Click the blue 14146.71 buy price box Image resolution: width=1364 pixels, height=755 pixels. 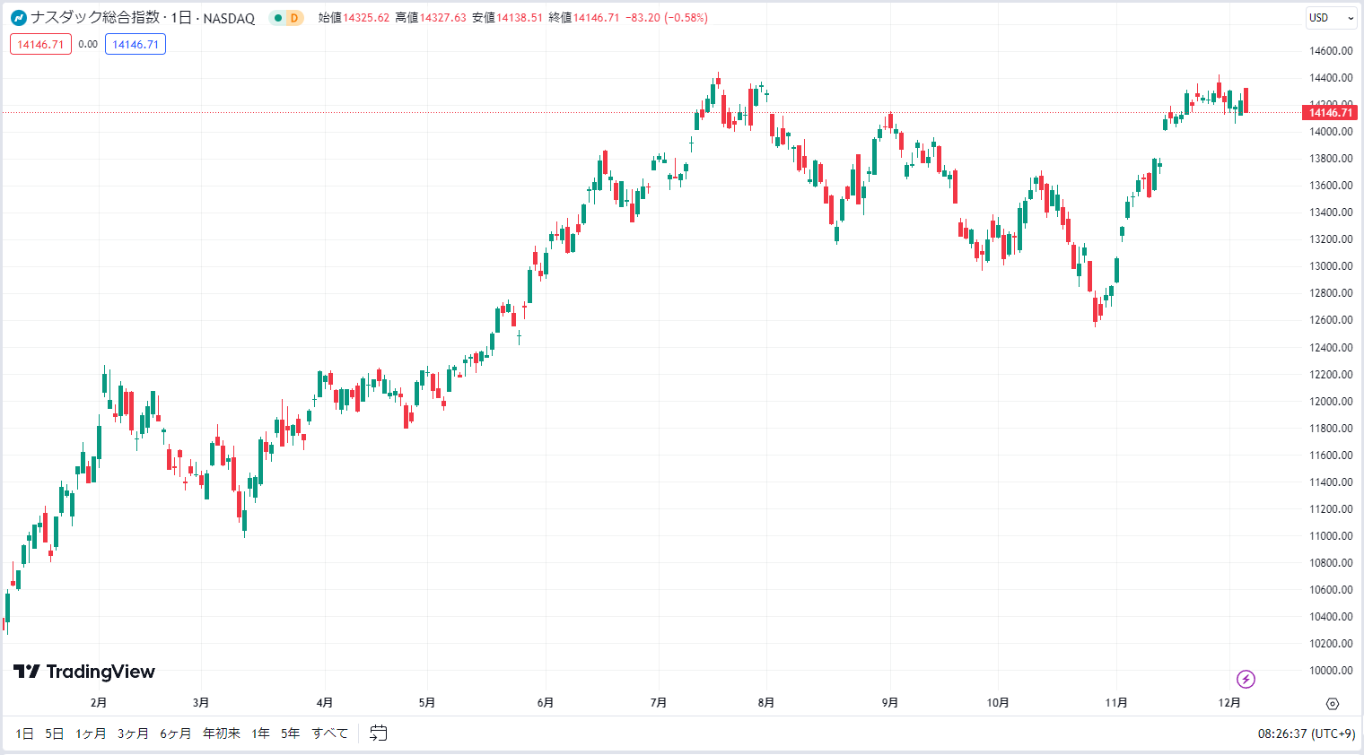point(136,44)
